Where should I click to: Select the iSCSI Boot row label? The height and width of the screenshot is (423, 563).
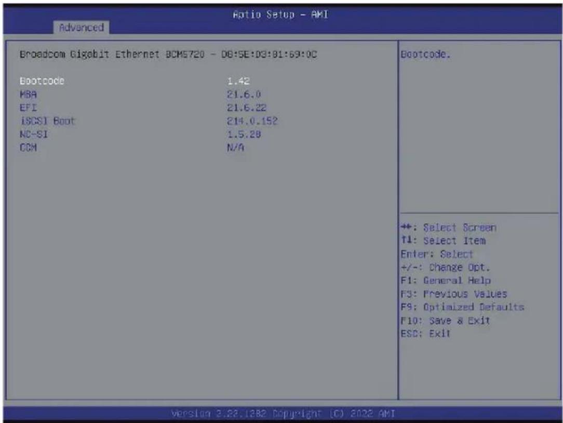click(x=47, y=121)
